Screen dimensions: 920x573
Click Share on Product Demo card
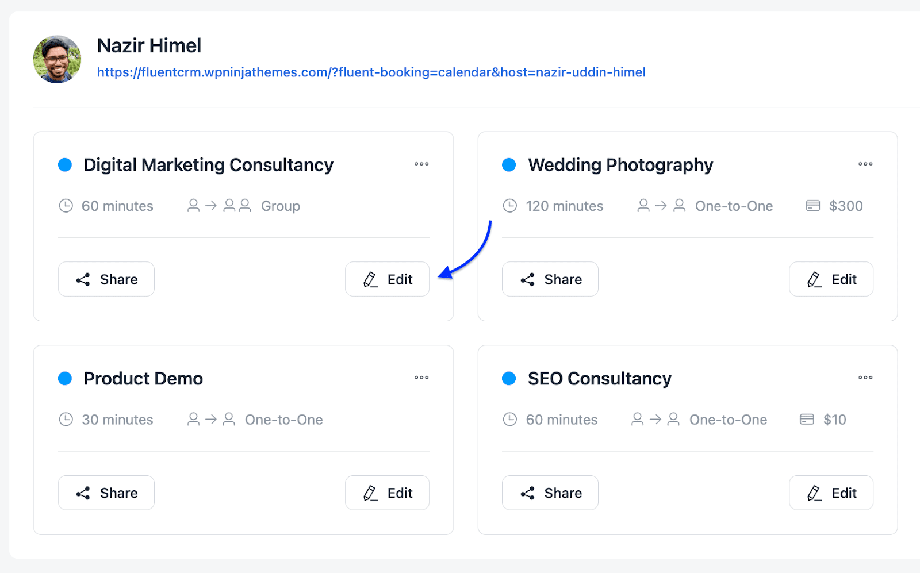point(106,493)
